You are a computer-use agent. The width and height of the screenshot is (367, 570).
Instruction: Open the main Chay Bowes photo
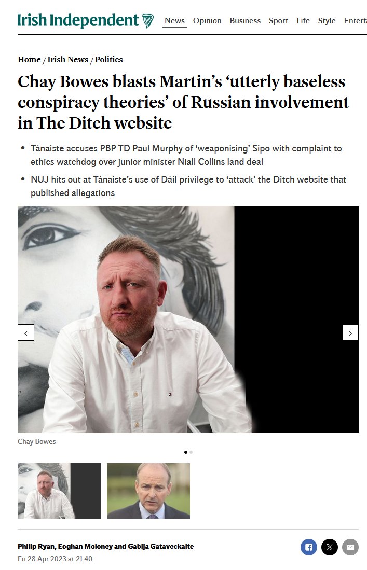188,319
